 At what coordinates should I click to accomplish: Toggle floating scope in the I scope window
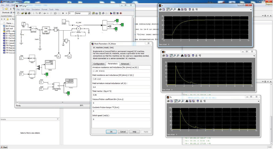193,56
